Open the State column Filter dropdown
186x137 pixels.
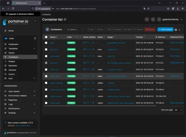(x=78, y=37)
